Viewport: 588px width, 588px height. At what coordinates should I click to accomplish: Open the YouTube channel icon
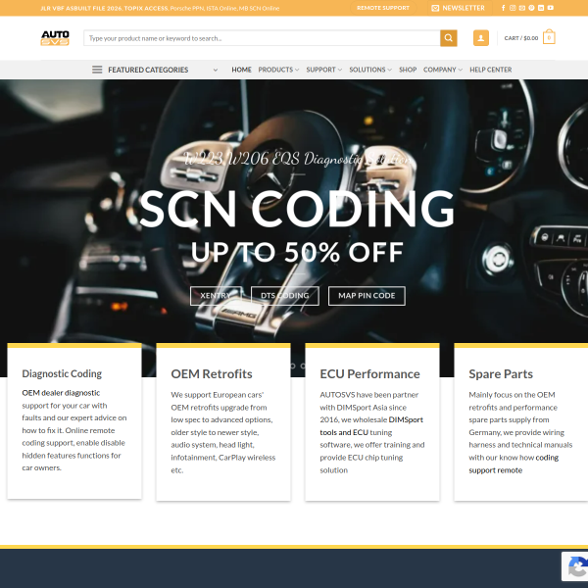(x=550, y=8)
